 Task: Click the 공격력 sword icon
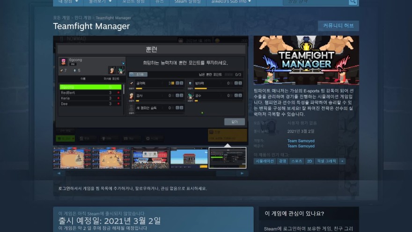coord(132,83)
